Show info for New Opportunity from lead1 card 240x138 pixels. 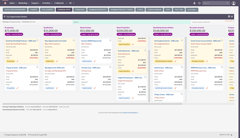click(74, 40)
